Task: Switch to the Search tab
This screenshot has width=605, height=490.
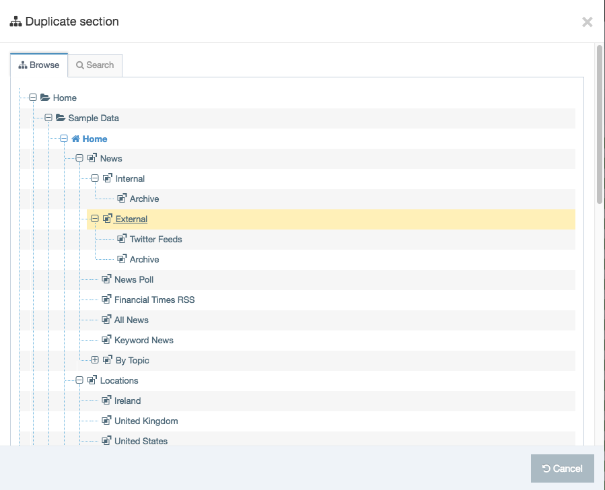Action: [95, 65]
